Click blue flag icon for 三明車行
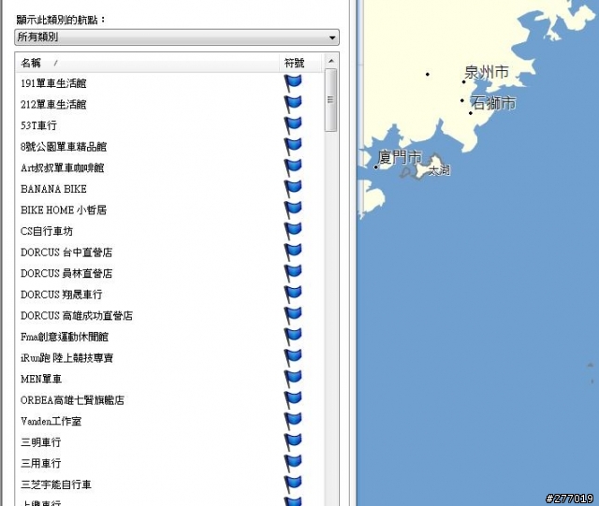Viewport: 599px width, 506px height. pyautogui.click(x=293, y=442)
